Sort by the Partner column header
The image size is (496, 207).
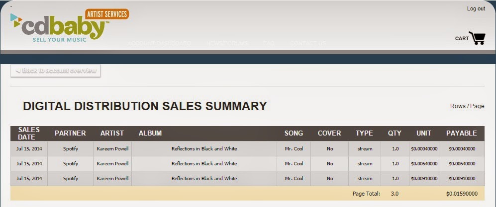70,133
